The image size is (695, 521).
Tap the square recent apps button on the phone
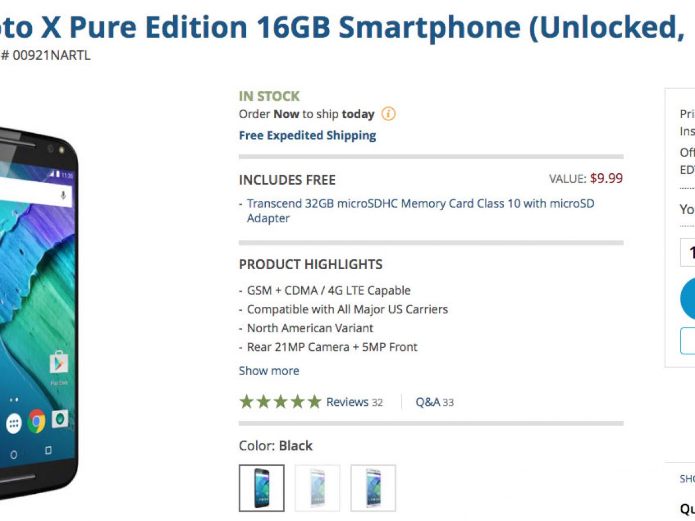[x=48, y=450]
